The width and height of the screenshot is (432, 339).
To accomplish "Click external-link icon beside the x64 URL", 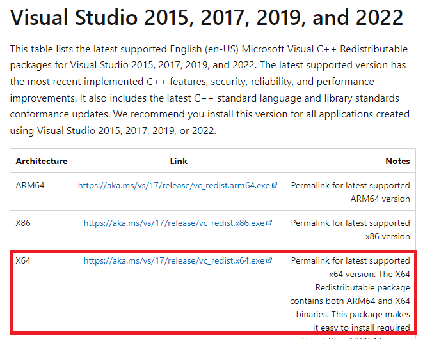I will (269, 260).
